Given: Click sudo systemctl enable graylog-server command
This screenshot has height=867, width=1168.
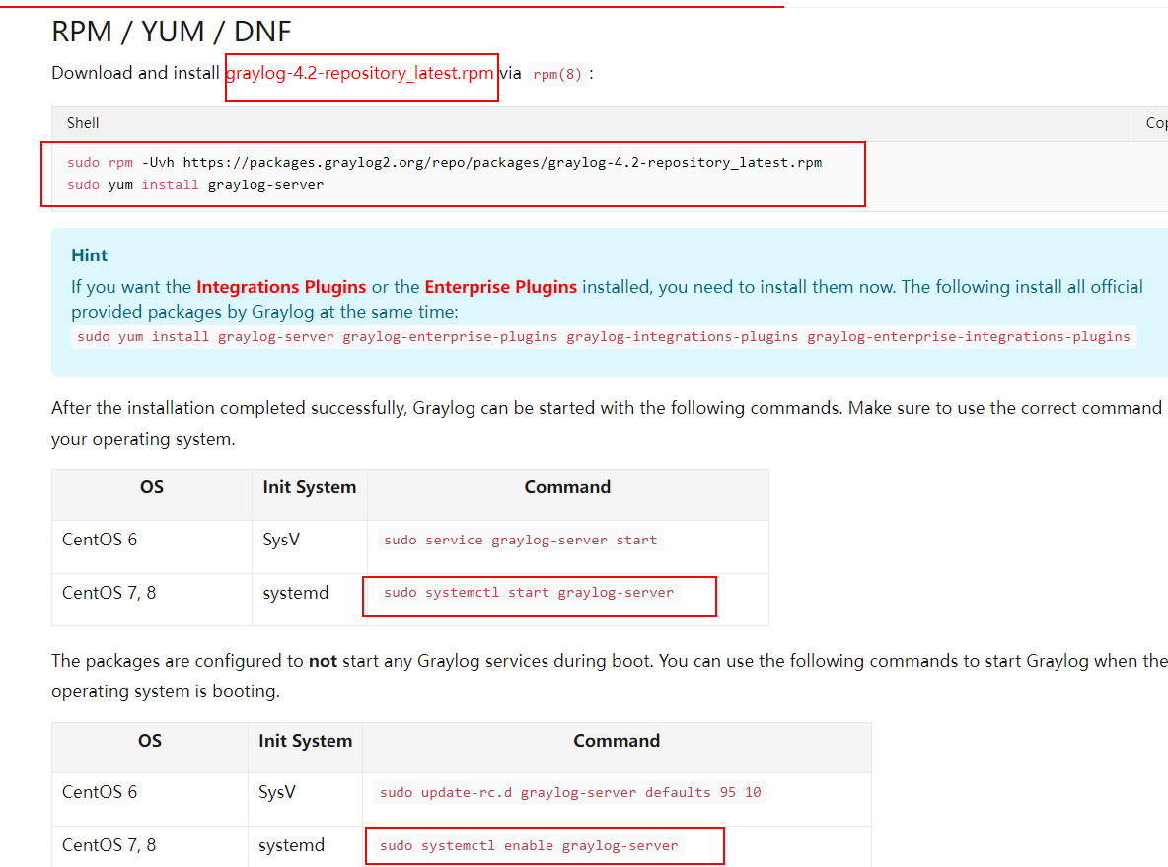Looking at the screenshot, I should tap(529, 845).
